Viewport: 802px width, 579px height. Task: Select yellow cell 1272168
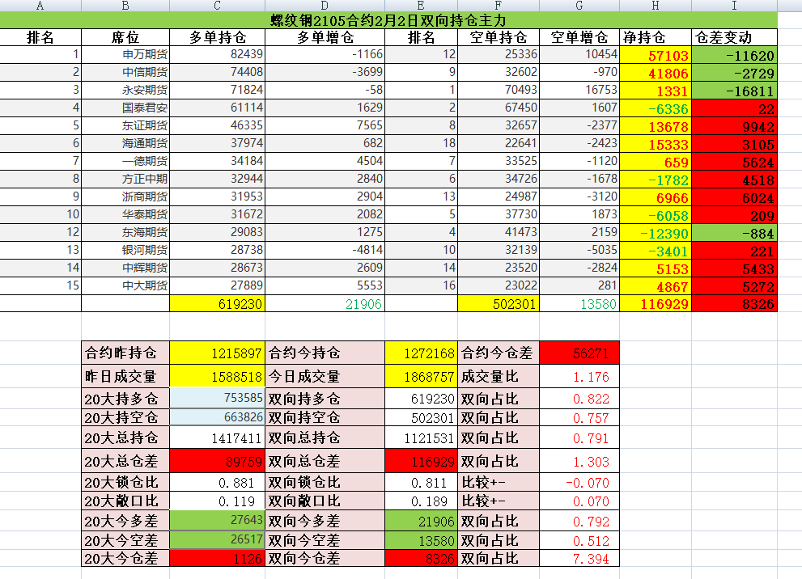pyautogui.click(x=421, y=353)
